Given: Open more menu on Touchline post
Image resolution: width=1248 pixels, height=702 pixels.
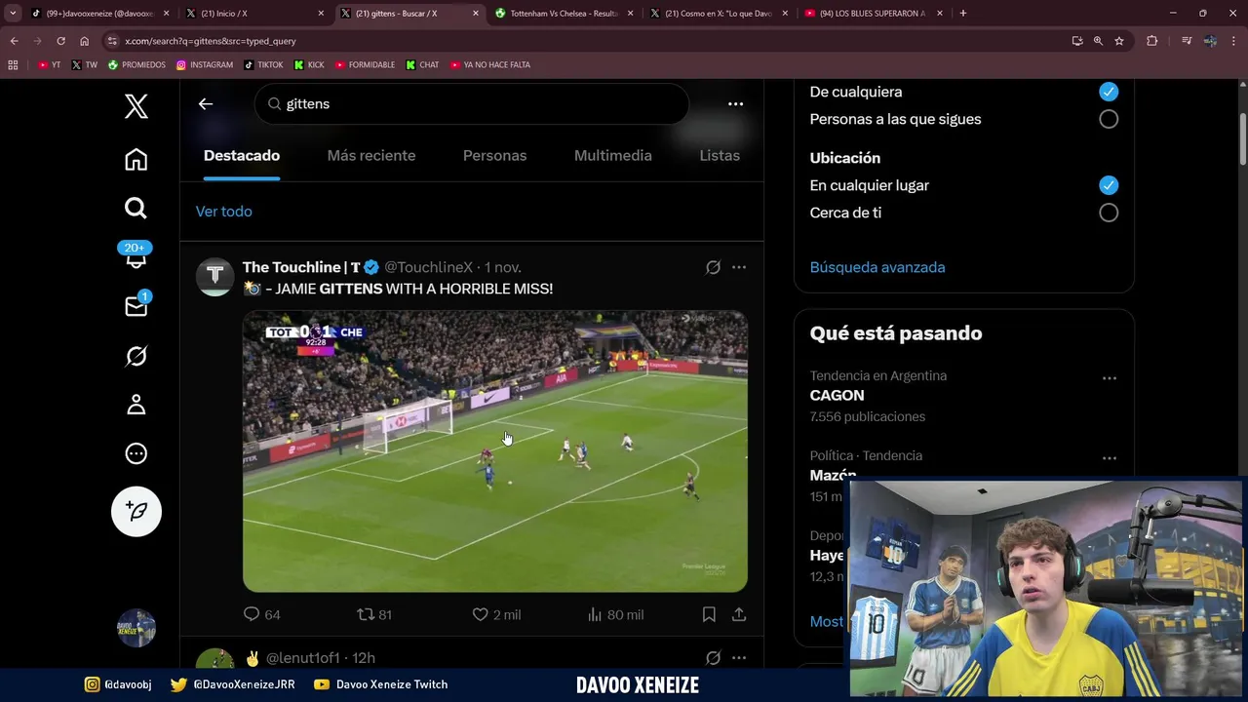Looking at the screenshot, I should pyautogui.click(x=739, y=267).
